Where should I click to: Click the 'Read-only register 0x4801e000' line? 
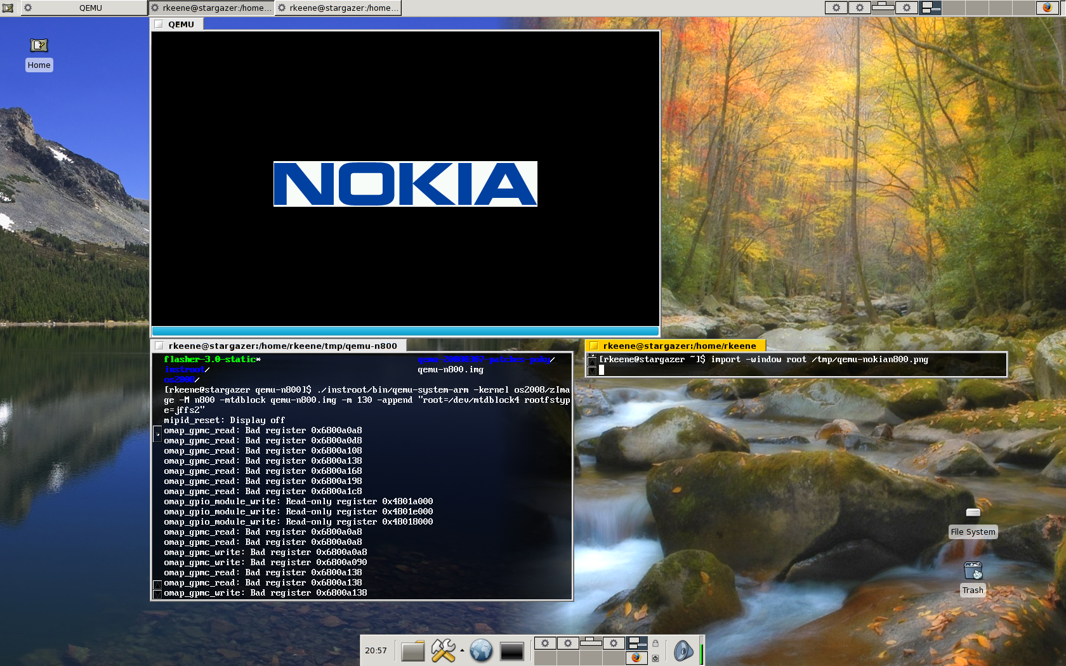[x=298, y=512]
